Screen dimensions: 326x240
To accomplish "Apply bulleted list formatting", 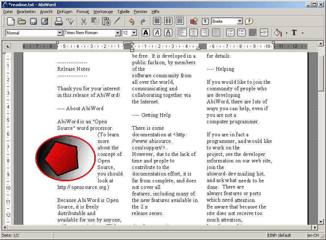I will (x=242, y=33).
